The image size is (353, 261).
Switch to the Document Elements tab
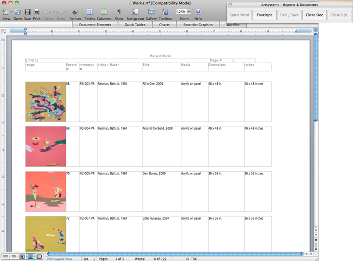(95, 25)
